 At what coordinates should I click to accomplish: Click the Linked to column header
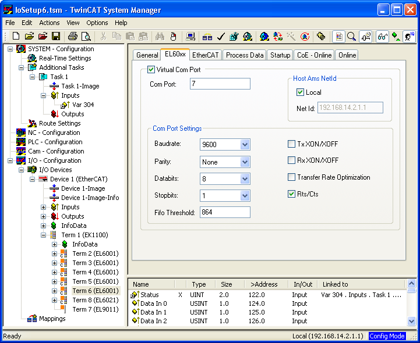point(361,284)
